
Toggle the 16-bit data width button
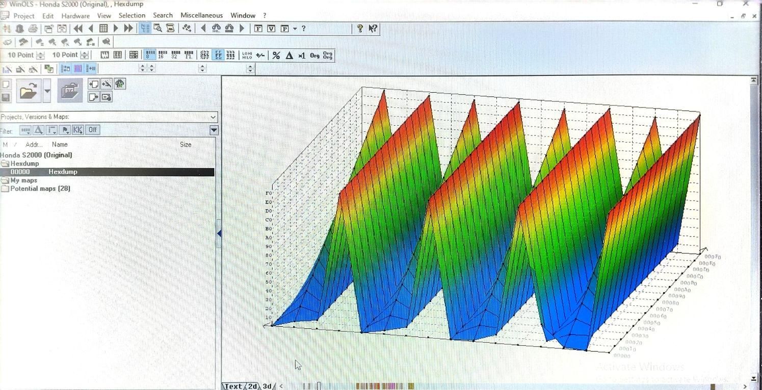coord(163,55)
